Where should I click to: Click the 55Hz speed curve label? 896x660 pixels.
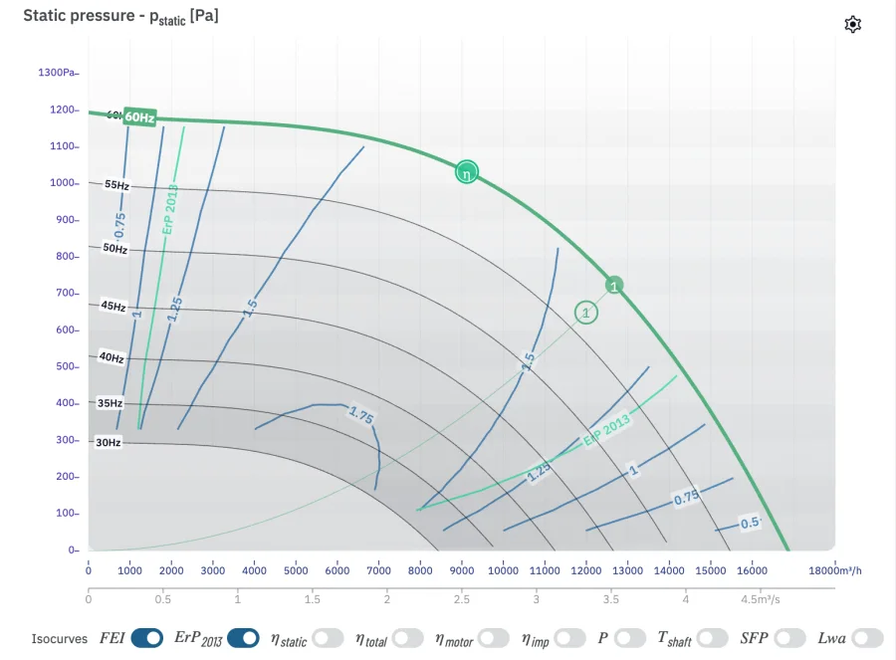(x=116, y=184)
